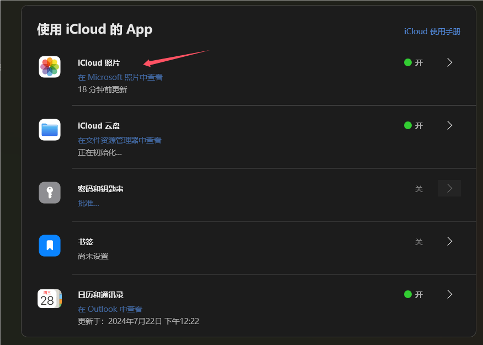Click the 更新于 2024年7月22日 timestamp

coord(139,321)
